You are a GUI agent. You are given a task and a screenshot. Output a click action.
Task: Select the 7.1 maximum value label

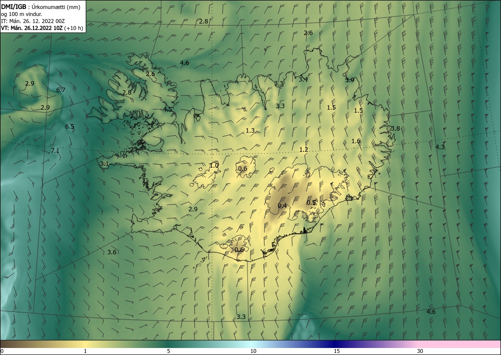55,150
